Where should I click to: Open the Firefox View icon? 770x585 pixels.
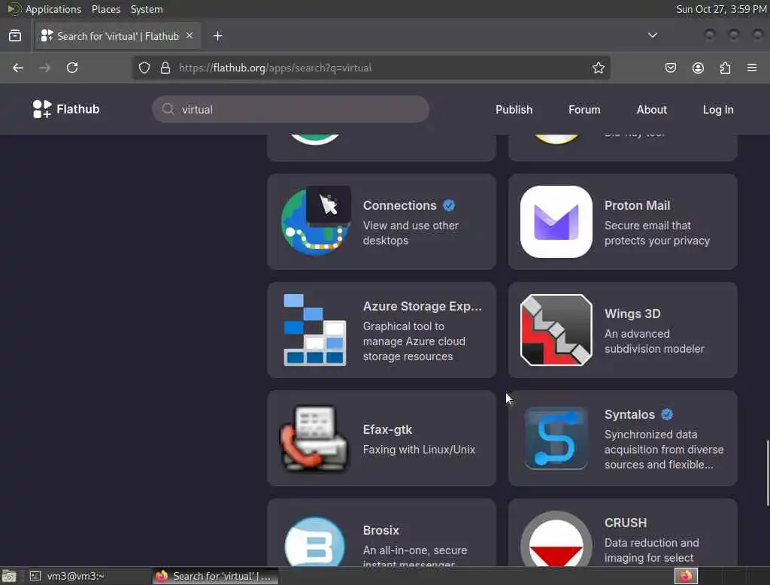[15, 36]
